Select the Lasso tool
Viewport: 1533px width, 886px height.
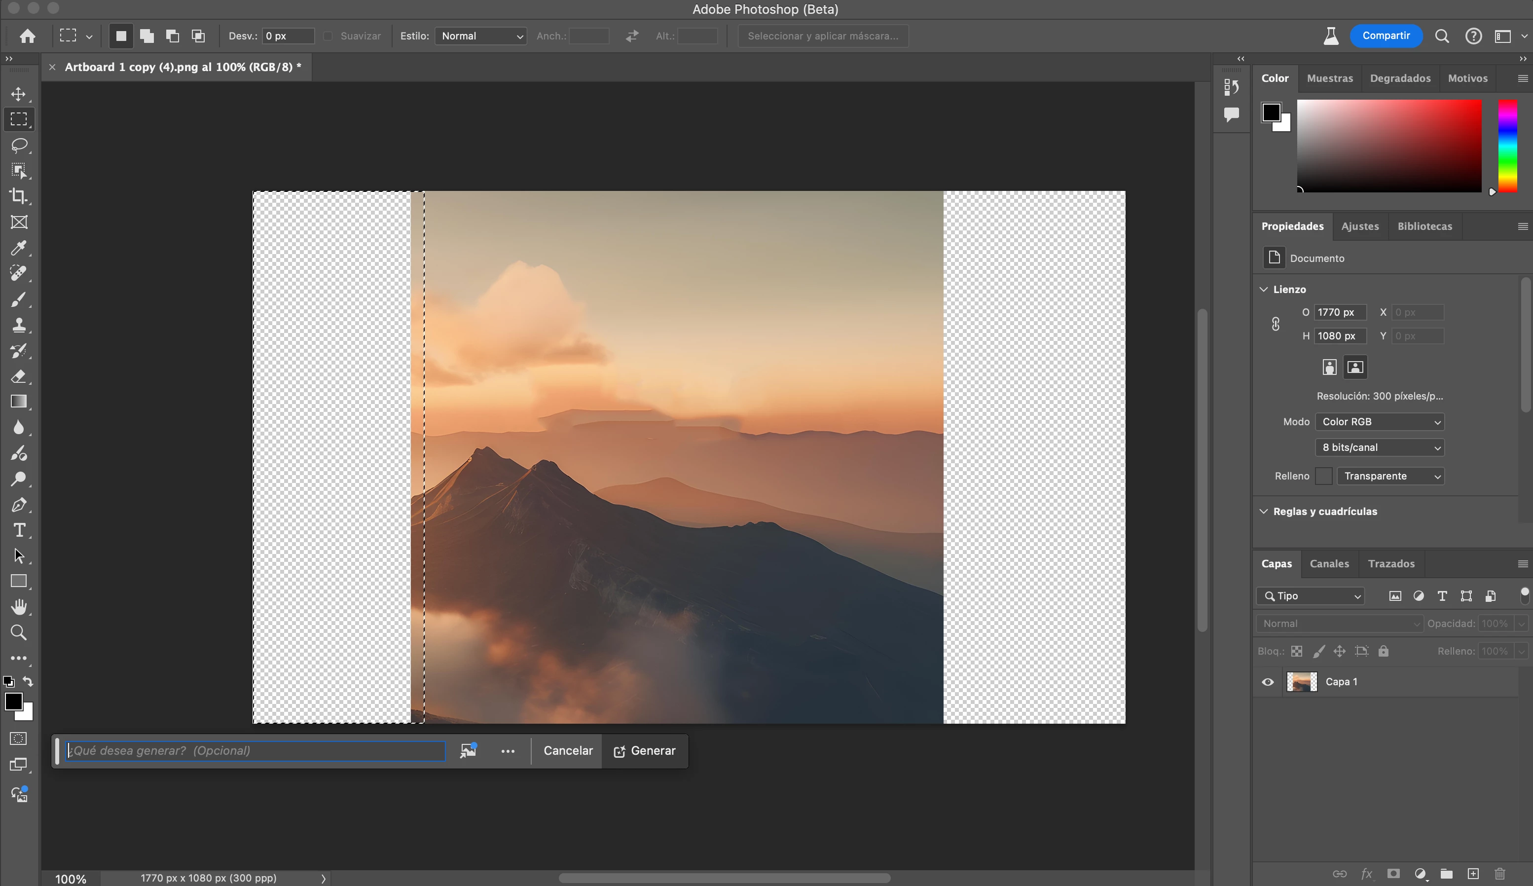tap(19, 146)
